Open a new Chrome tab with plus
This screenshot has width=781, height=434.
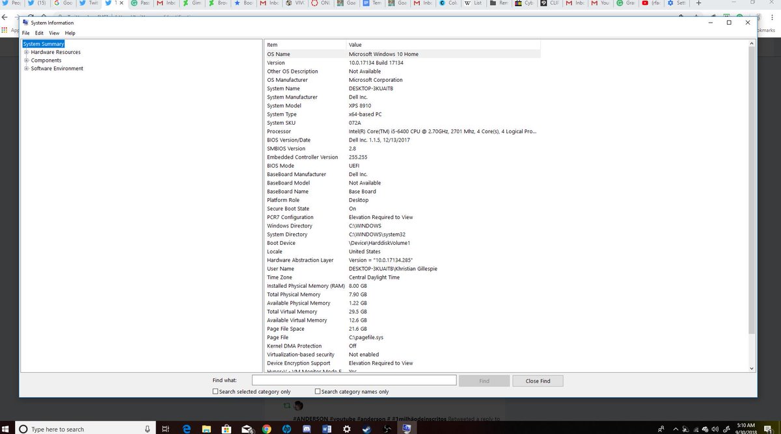[x=698, y=3]
